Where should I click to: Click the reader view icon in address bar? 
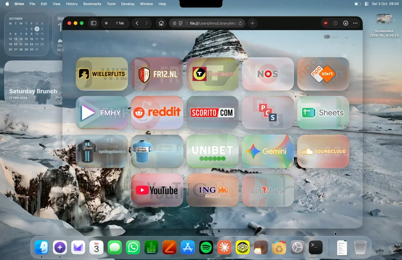point(180,23)
